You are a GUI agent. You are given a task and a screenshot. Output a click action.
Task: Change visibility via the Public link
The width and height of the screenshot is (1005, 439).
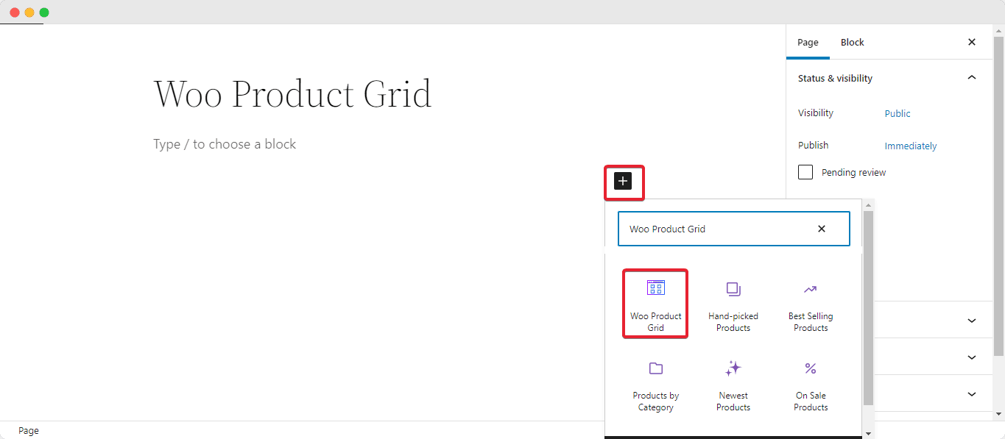[x=898, y=113]
